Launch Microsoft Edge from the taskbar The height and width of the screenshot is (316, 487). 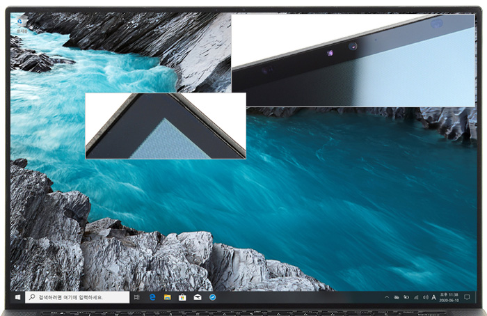(152, 297)
